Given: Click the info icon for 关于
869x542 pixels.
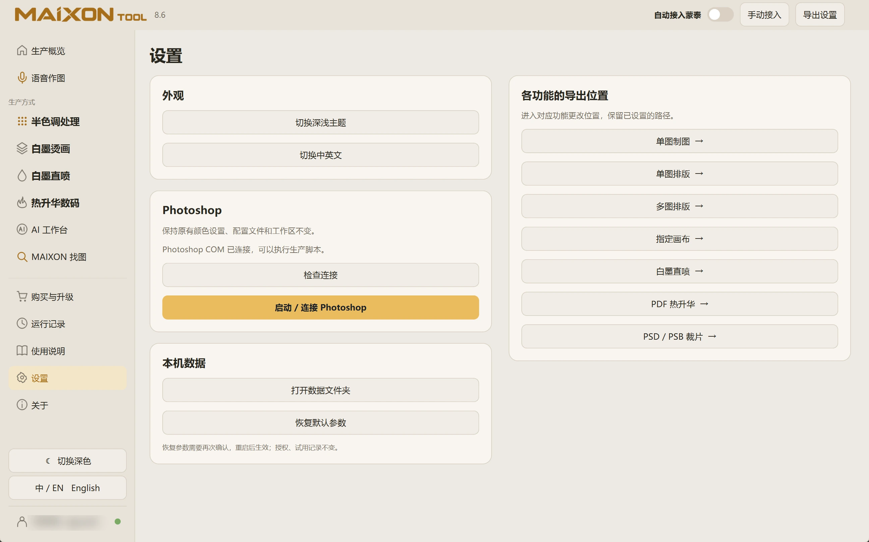Looking at the screenshot, I should click(x=22, y=405).
